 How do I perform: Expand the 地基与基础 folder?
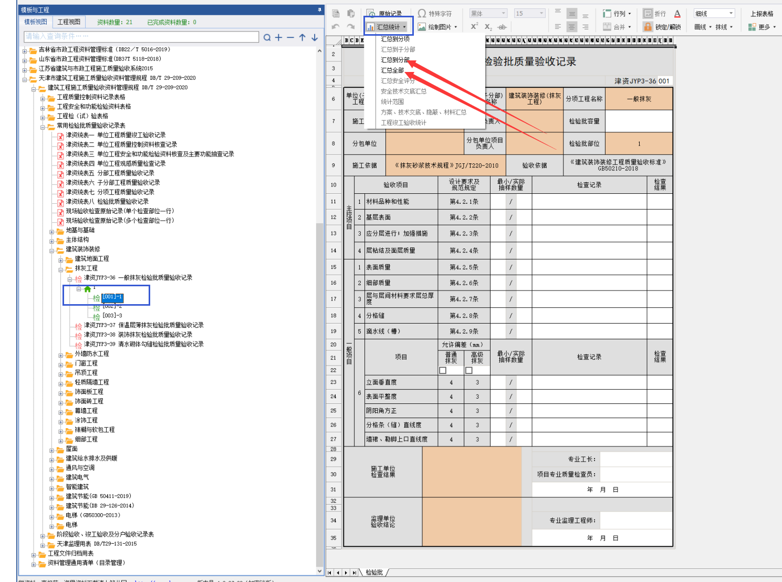(52, 231)
